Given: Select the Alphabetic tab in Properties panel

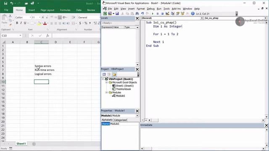Looking at the screenshot, I should [x=107, y=120].
